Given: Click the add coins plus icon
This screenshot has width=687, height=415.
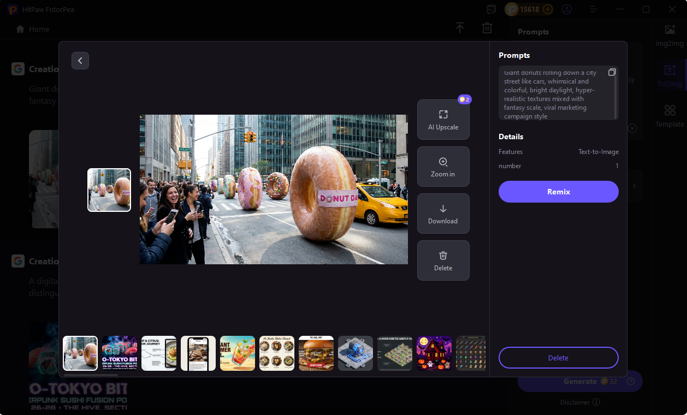Looking at the screenshot, I should [x=547, y=9].
